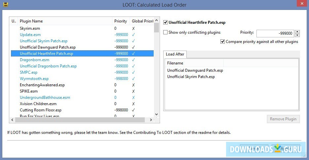Click the global priority checkmark for Update.esm
The image size is (309, 160).
(x=134, y=35)
